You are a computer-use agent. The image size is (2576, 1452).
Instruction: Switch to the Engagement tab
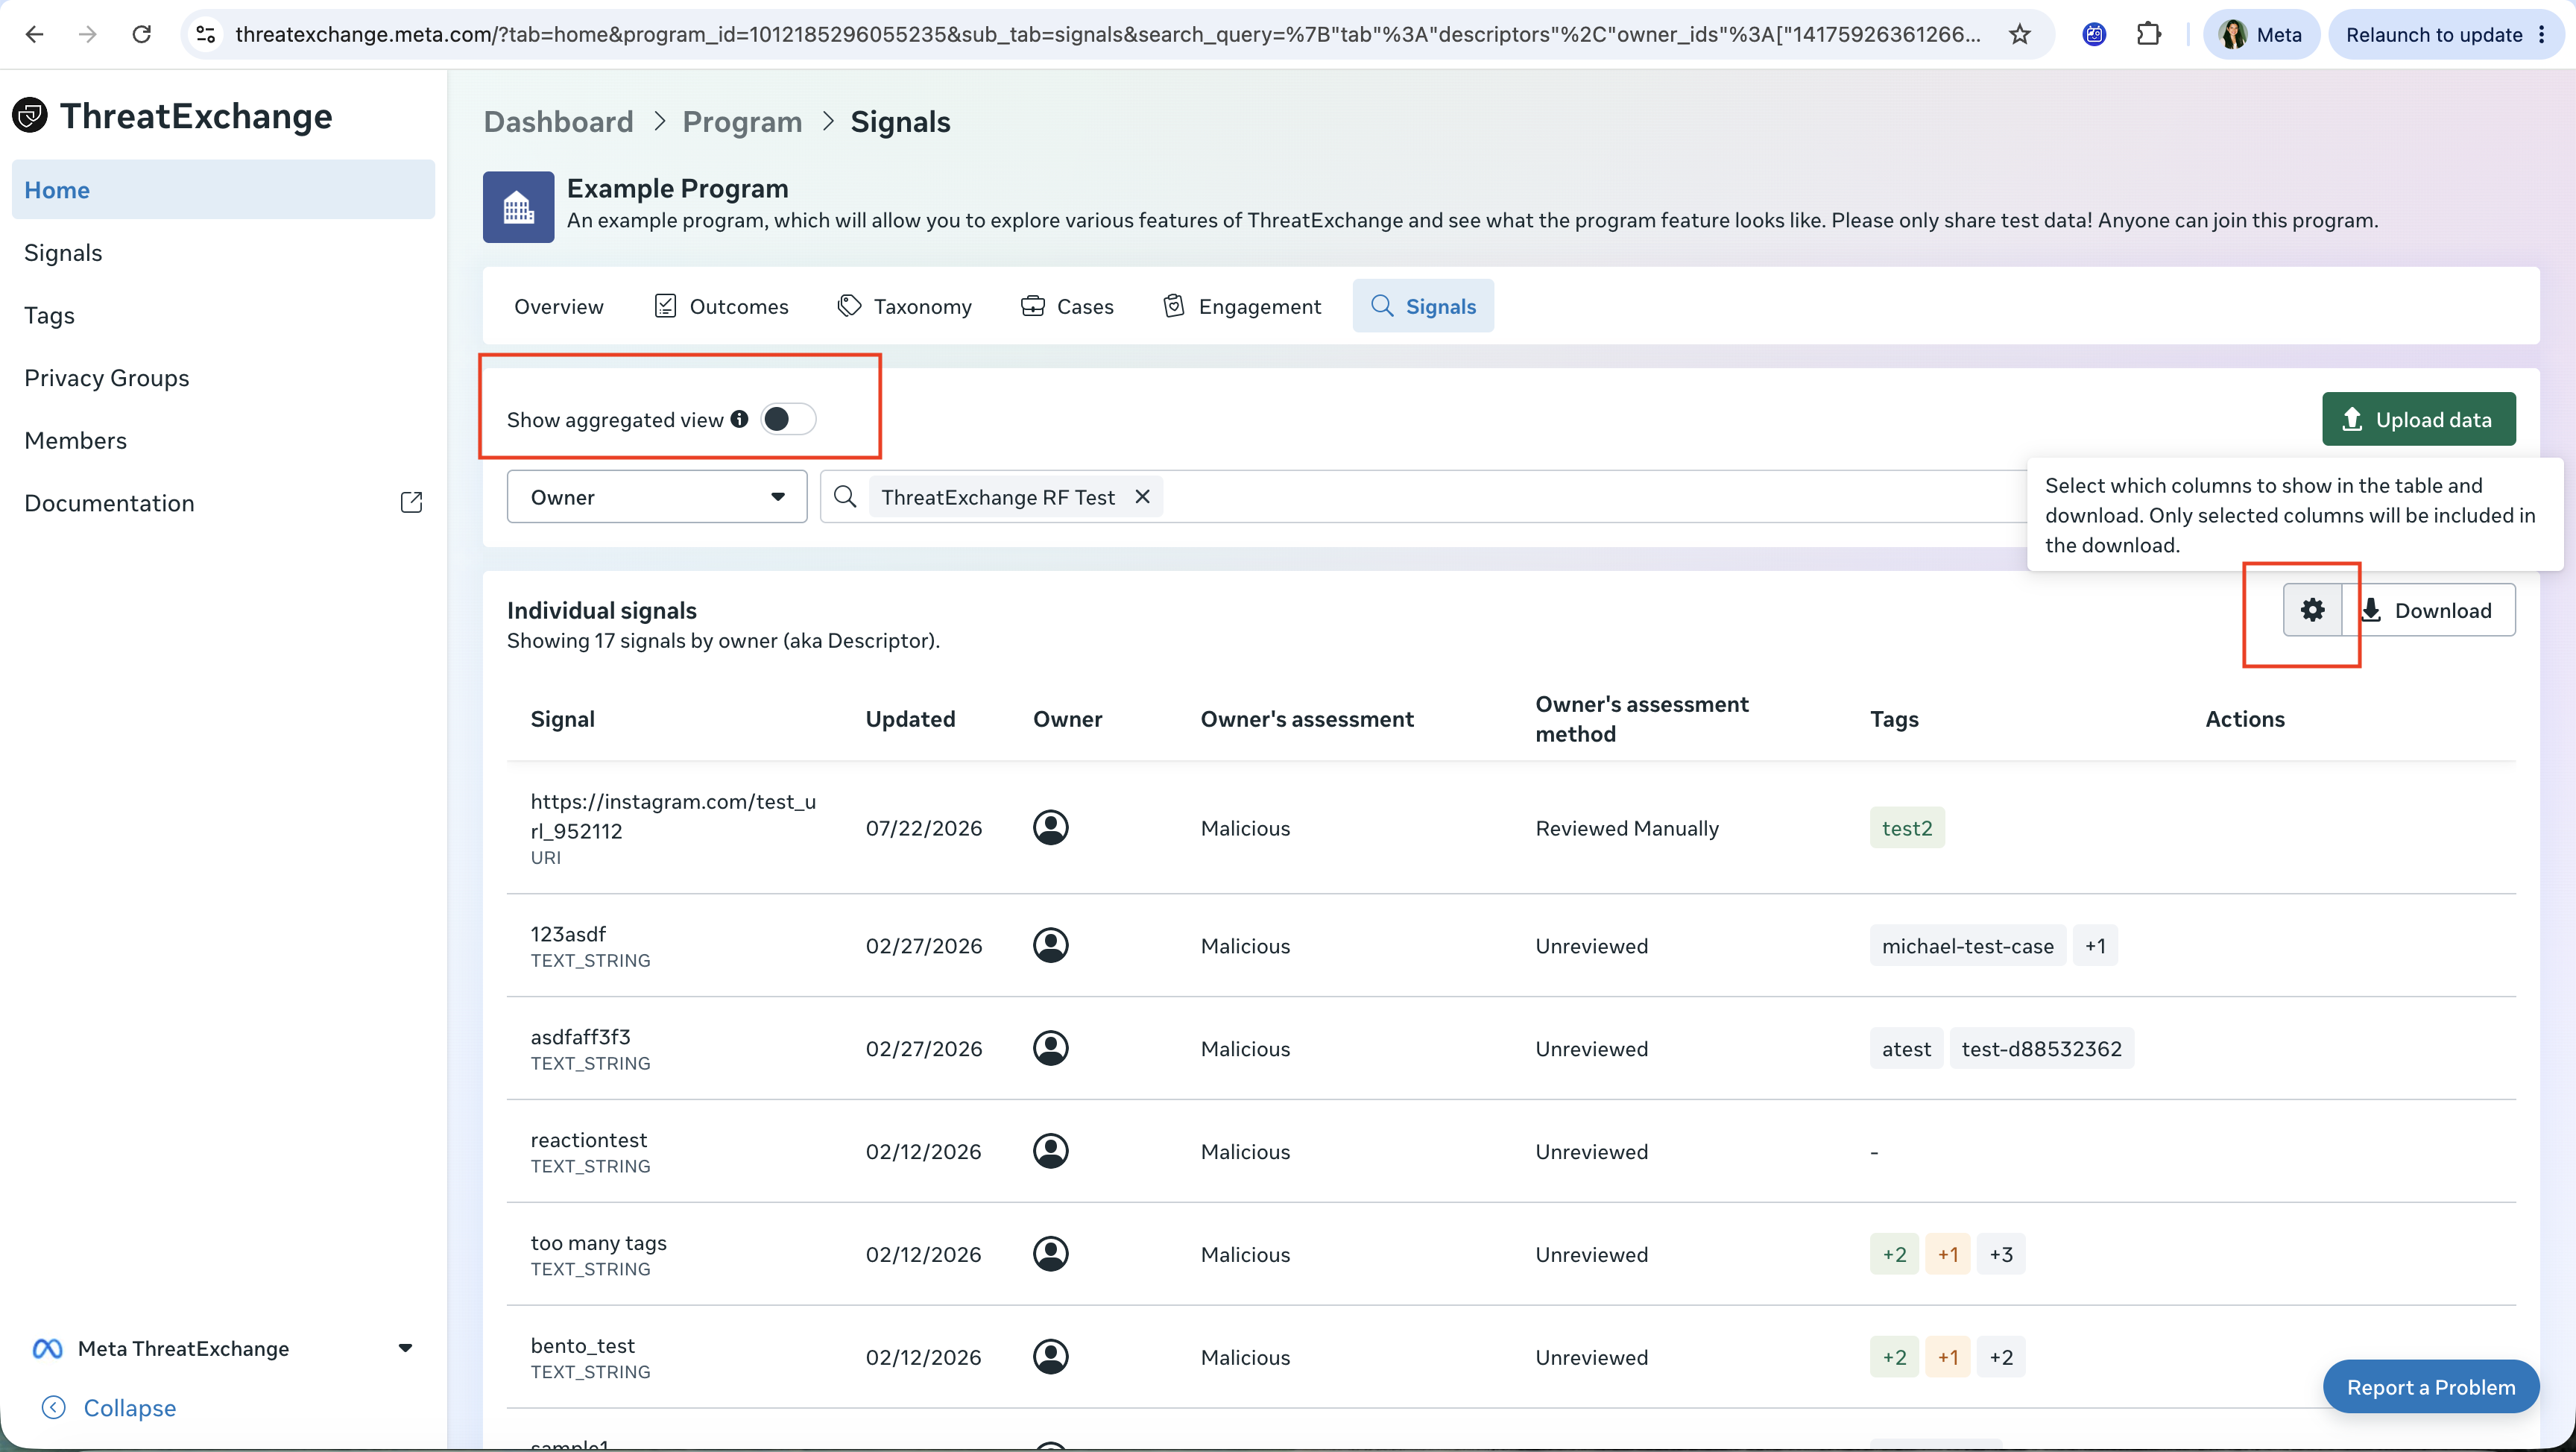point(1242,306)
